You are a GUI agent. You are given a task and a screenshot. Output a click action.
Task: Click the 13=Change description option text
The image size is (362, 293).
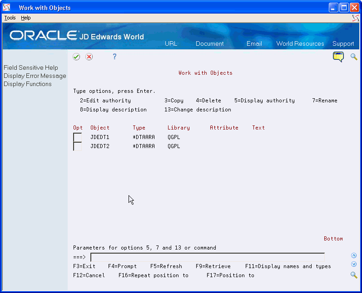click(x=198, y=110)
